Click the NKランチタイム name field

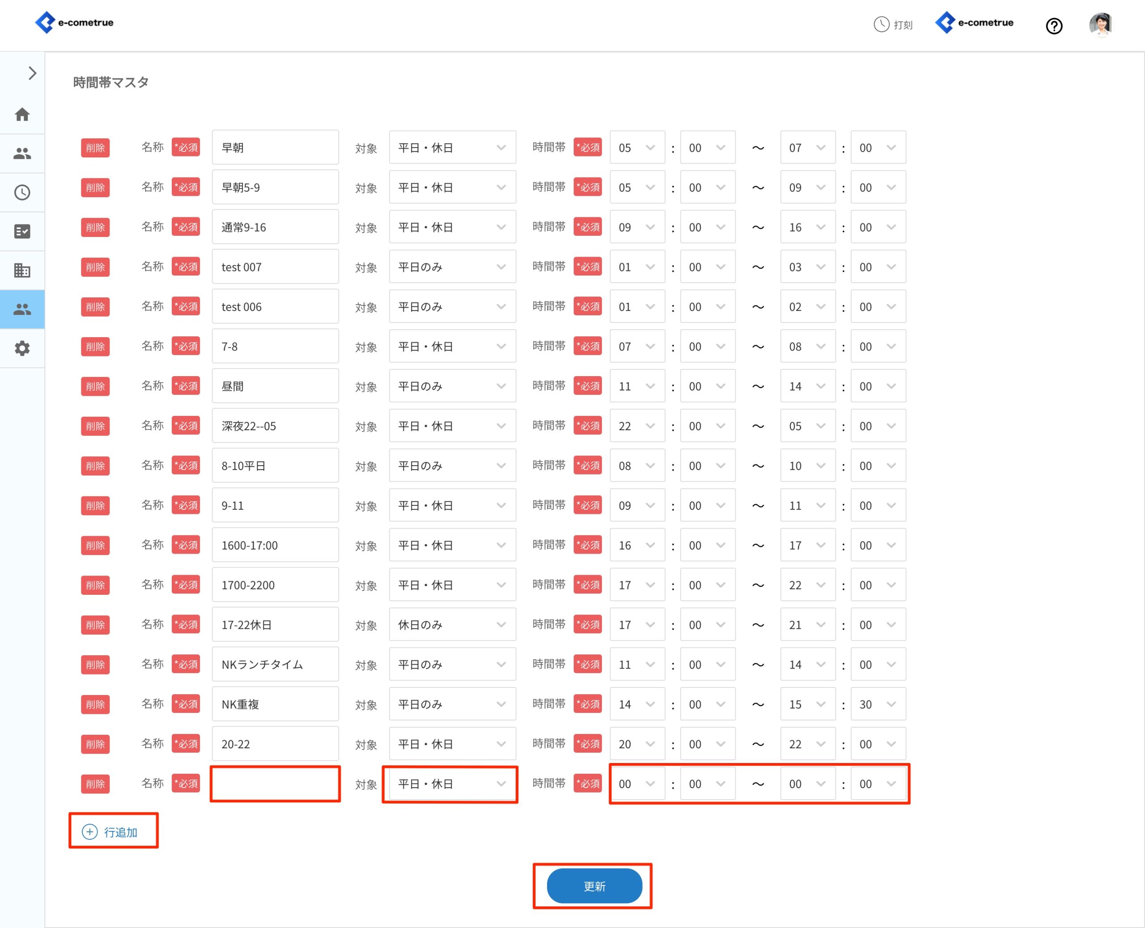[x=275, y=665]
